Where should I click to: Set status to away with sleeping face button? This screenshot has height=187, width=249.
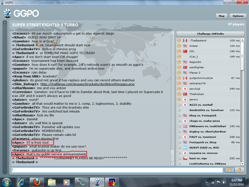point(239,170)
